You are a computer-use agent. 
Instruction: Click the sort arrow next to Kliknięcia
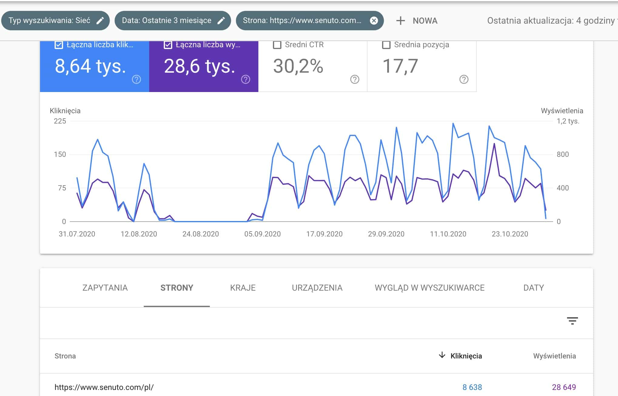[x=442, y=355]
